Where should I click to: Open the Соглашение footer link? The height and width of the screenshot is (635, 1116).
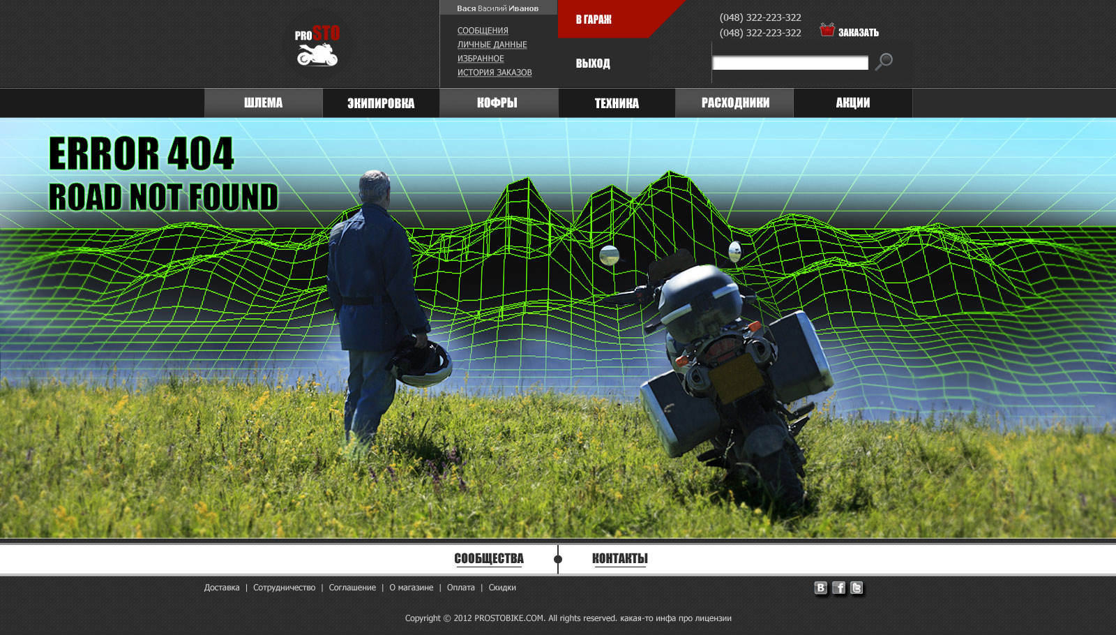click(x=352, y=588)
